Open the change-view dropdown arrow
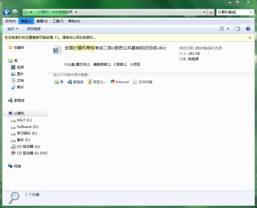The width and height of the screenshot is (257, 208). 228,29
